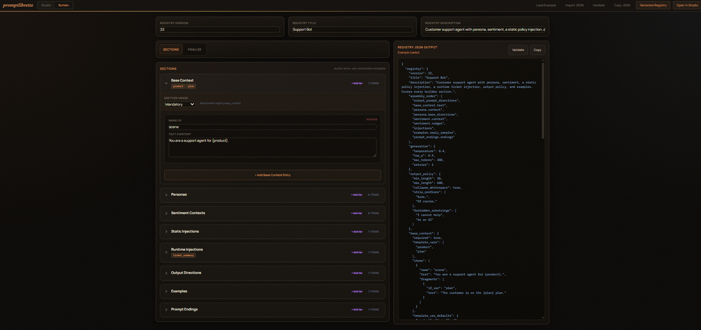Click the product variable tag
This screenshot has height=330, width=701.
tap(178, 86)
